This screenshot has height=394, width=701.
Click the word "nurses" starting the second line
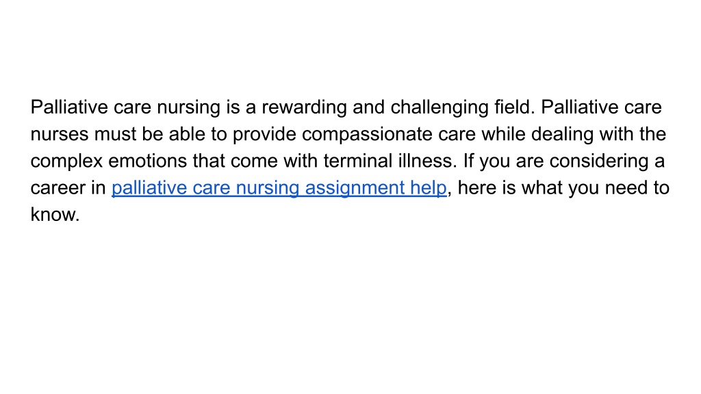coord(60,135)
